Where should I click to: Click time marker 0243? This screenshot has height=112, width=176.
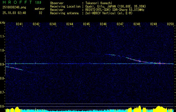point(53,24)
